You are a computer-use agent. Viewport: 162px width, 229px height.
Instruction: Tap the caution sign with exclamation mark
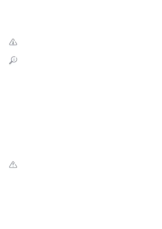[13, 165]
